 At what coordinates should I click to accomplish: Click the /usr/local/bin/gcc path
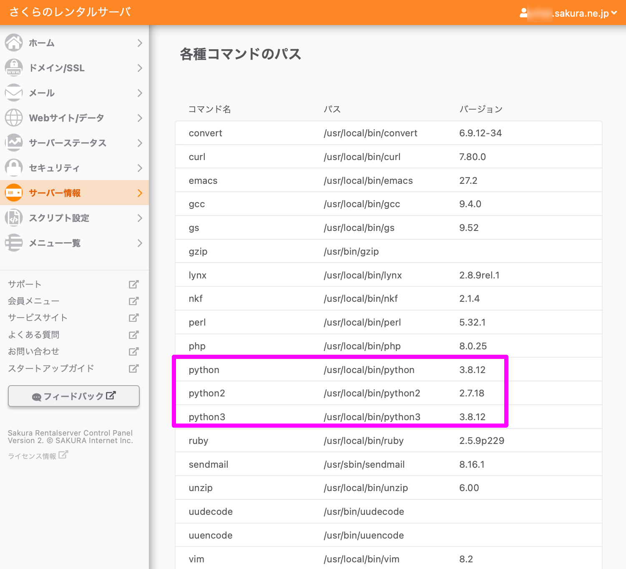(x=362, y=204)
